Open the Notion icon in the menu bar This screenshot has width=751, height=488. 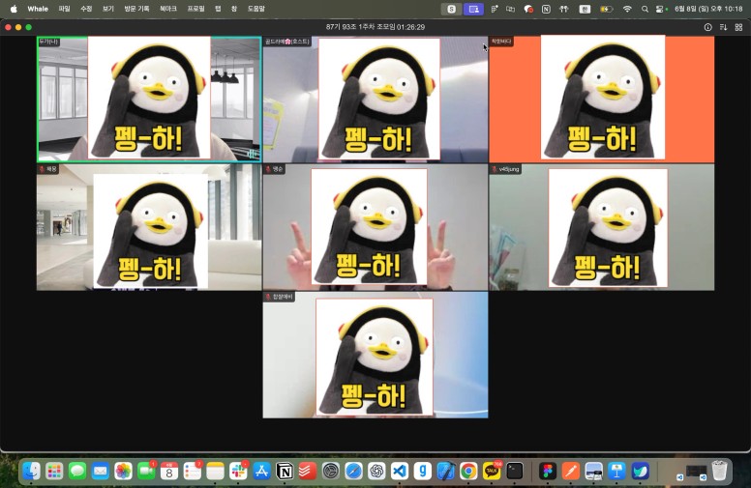(x=546, y=9)
